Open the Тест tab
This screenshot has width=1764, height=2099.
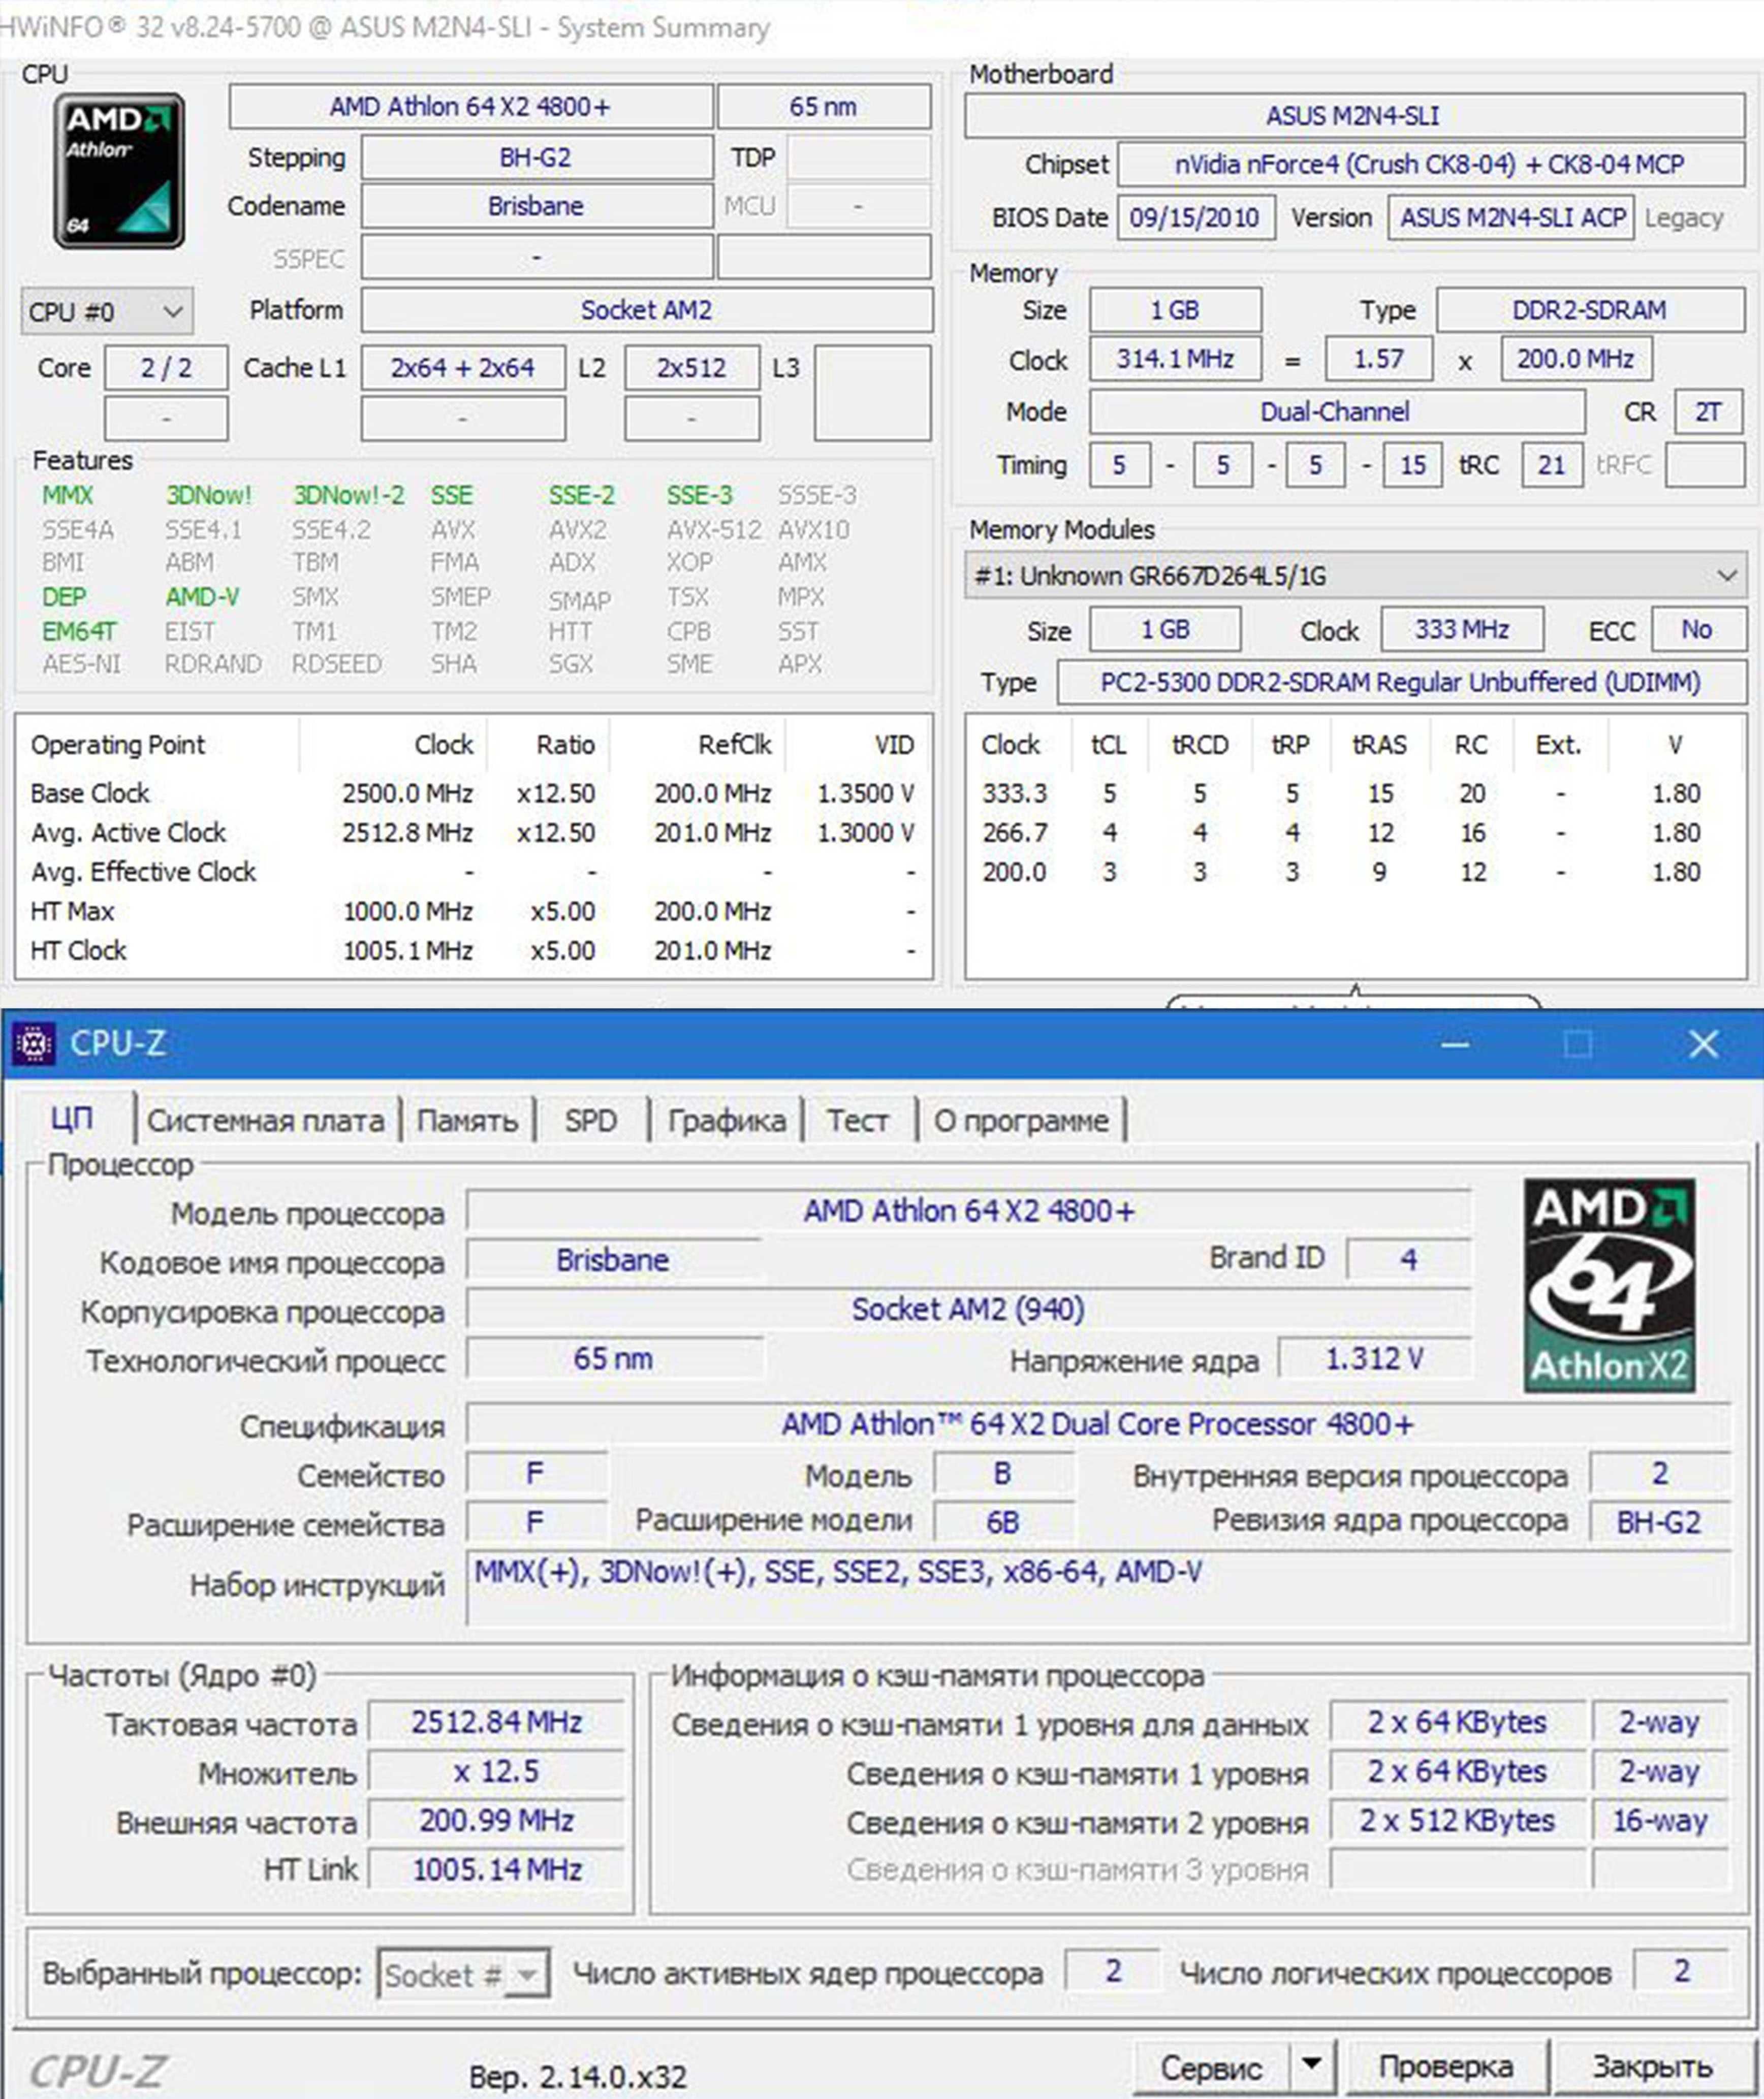point(858,1121)
